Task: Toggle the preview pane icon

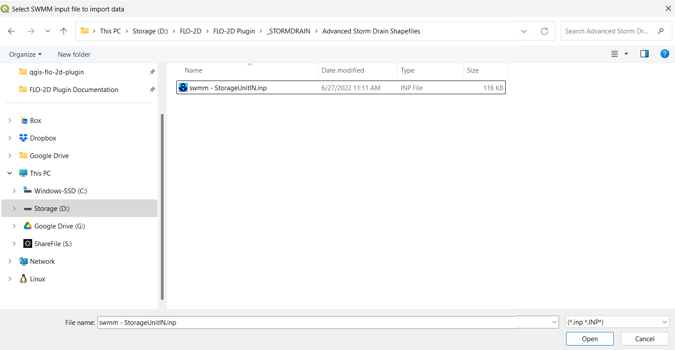Action: pos(644,54)
